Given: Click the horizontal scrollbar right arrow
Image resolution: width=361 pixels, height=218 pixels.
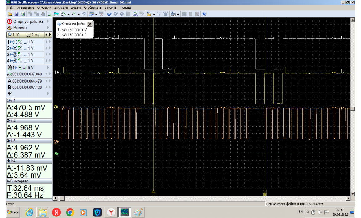Looking at the screenshot, I should coord(349,198).
